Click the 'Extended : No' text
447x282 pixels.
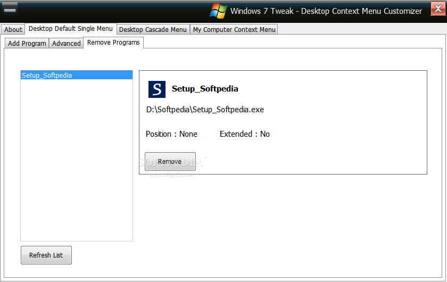(245, 134)
